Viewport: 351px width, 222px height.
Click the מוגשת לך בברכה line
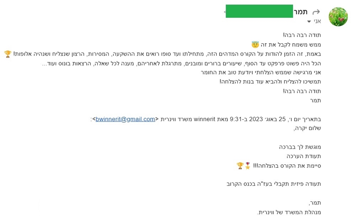[x=300, y=147]
